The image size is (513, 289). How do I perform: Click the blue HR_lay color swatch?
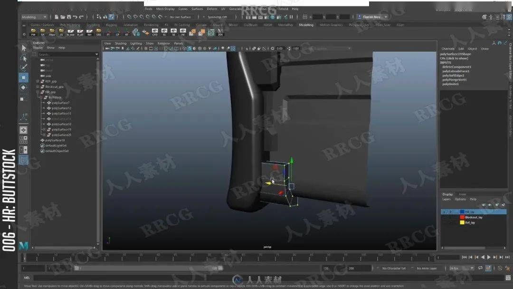click(462, 212)
